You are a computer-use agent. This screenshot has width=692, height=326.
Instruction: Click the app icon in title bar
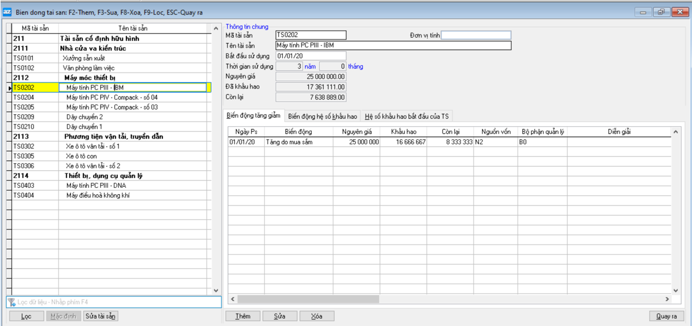click(8, 12)
